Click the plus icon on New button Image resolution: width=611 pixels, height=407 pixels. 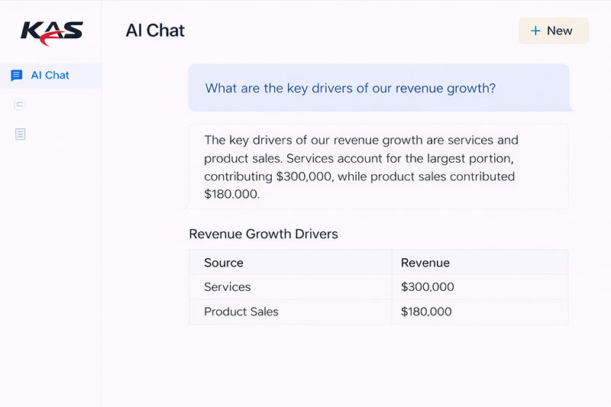click(535, 31)
